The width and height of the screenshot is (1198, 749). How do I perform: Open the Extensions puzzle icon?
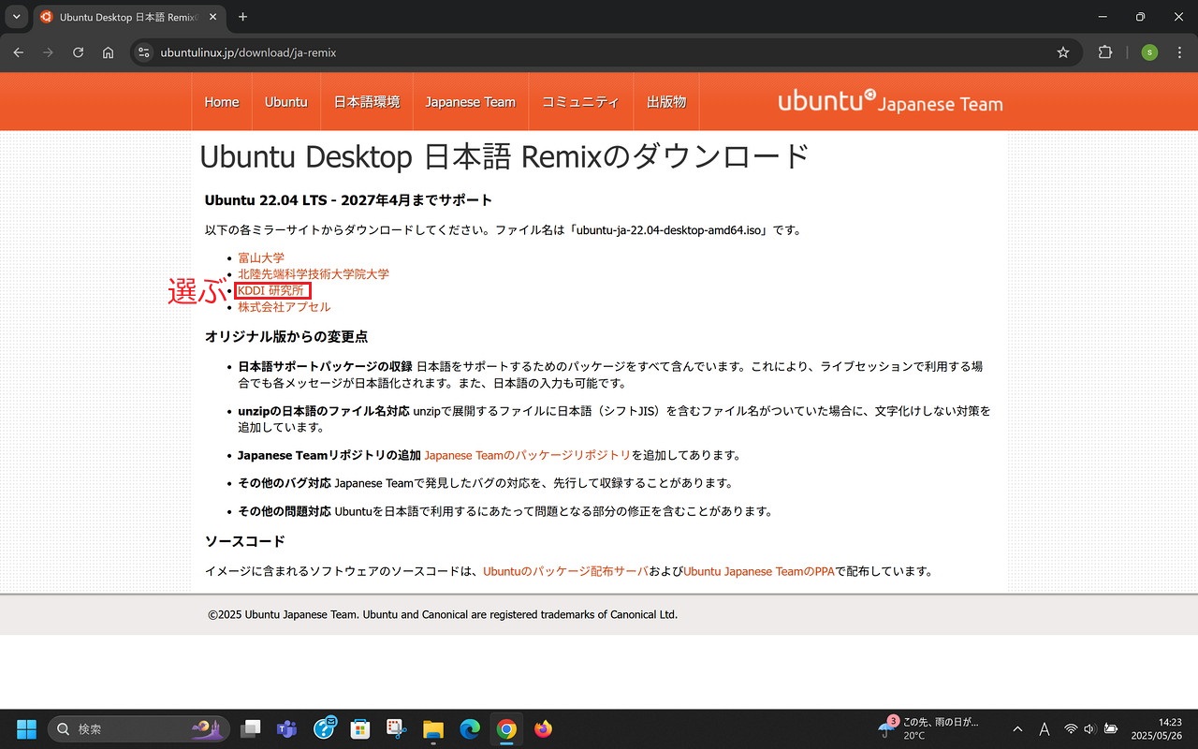point(1105,52)
